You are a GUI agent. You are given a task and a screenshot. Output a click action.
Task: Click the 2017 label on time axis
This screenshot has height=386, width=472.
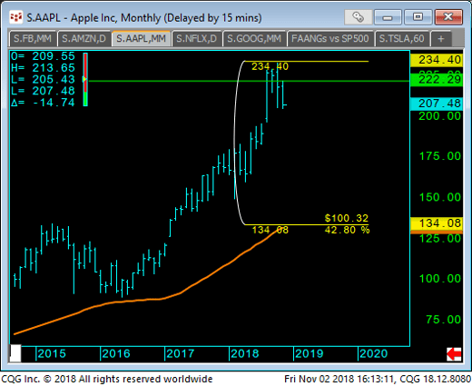pyautogui.click(x=181, y=353)
